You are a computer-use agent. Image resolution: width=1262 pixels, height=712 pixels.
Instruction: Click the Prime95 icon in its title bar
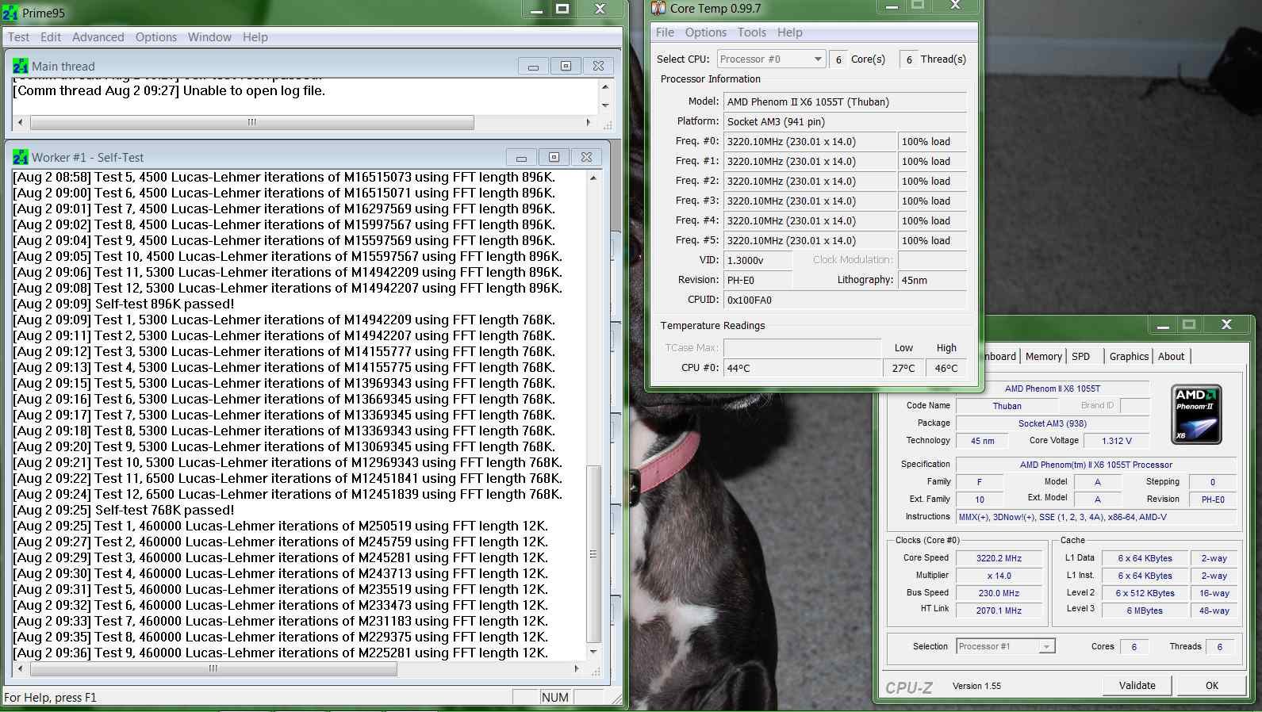coord(10,13)
